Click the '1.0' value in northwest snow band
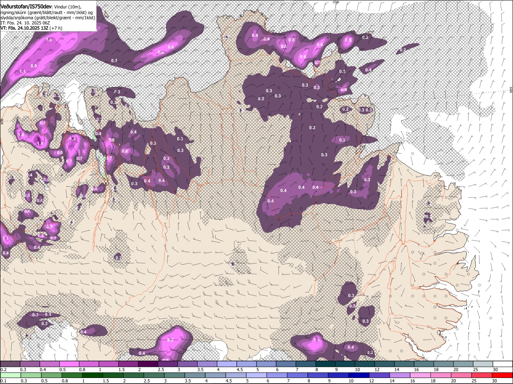This screenshot has height=384, width=513. (49, 40)
